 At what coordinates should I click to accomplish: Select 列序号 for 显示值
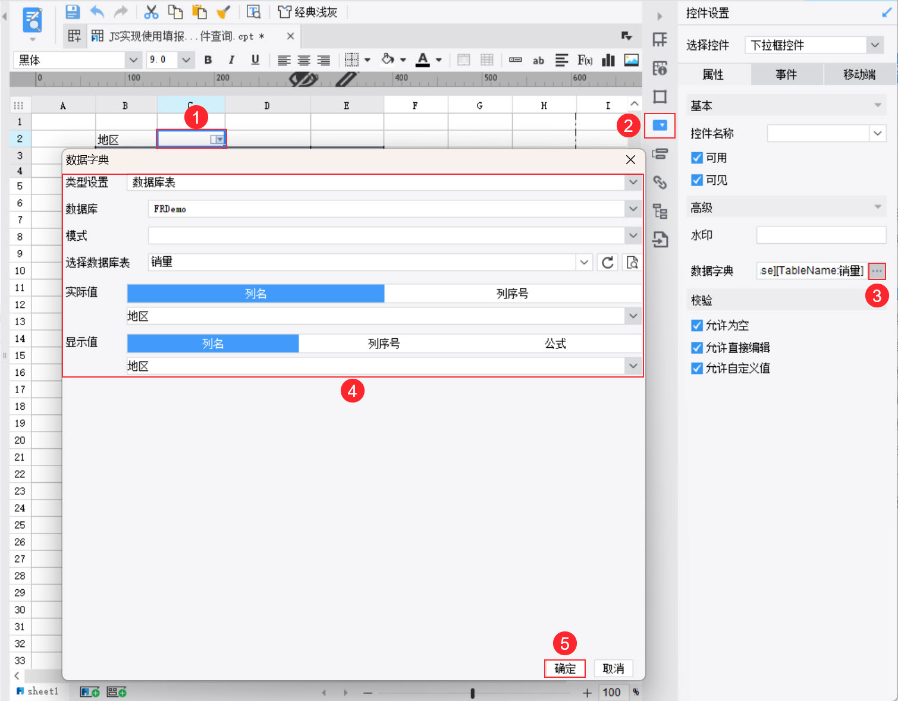(x=384, y=344)
